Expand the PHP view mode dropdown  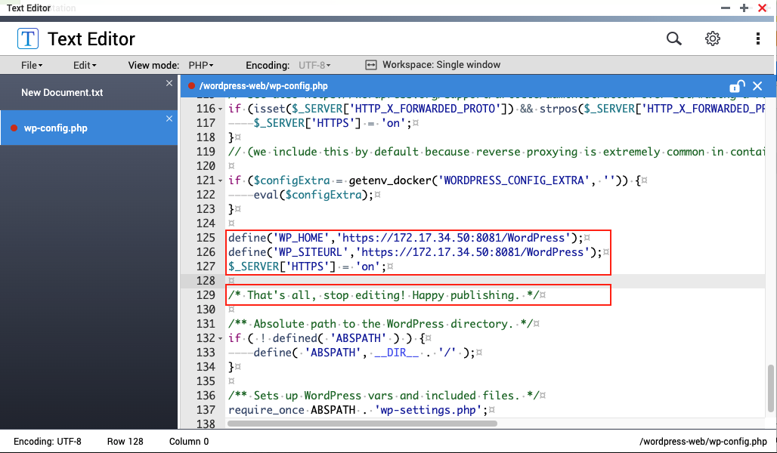pyautogui.click(x=201, y=66)
